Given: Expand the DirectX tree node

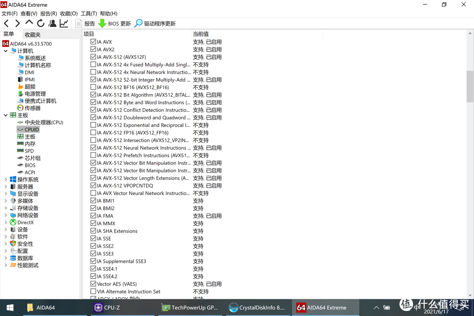Looking at the screenshot, I should (x=6, y=222).
